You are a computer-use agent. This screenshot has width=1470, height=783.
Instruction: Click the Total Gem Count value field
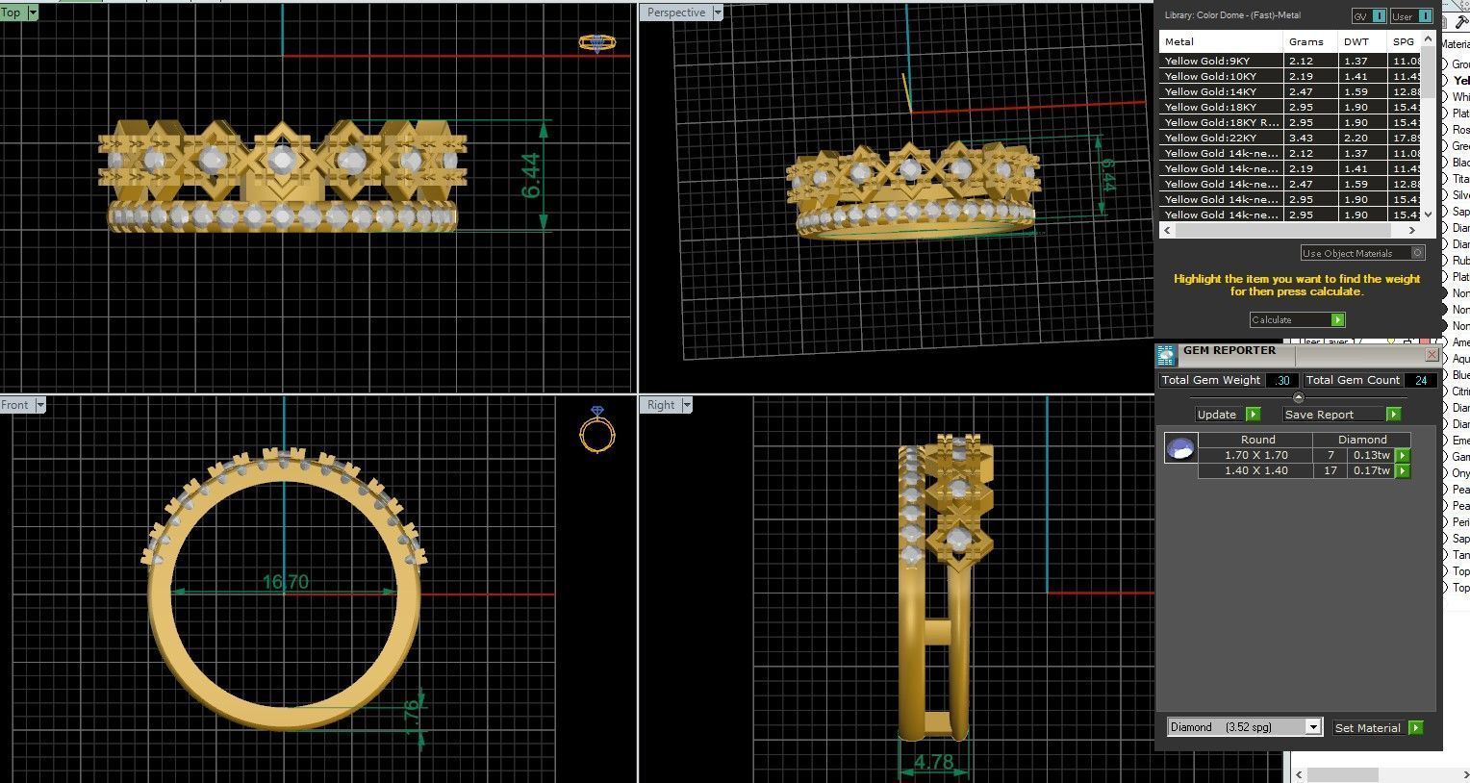pos(1421,380)
